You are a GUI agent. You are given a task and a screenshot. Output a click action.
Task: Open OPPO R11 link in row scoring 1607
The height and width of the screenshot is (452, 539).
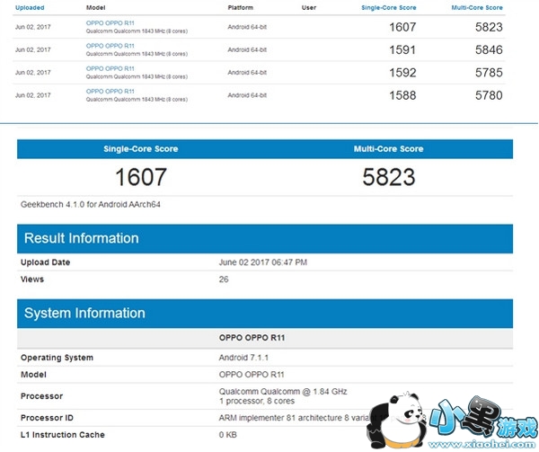point(110,21)
